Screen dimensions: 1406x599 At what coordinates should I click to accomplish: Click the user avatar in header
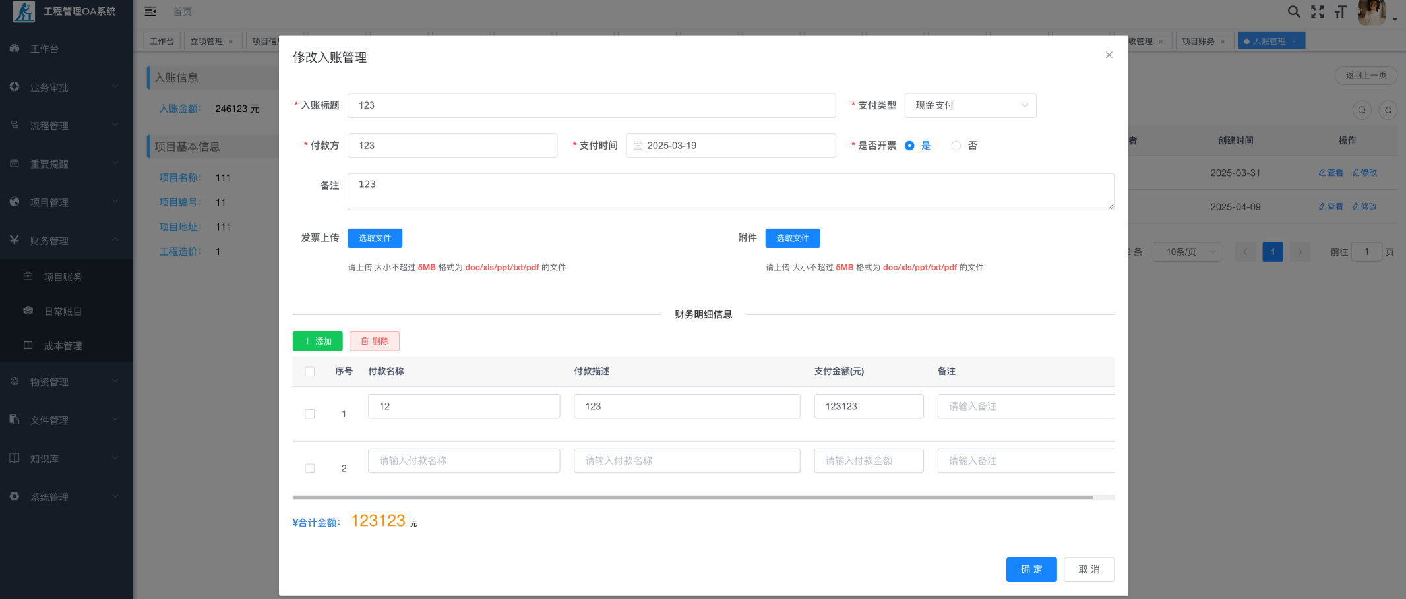(1371, 13)
